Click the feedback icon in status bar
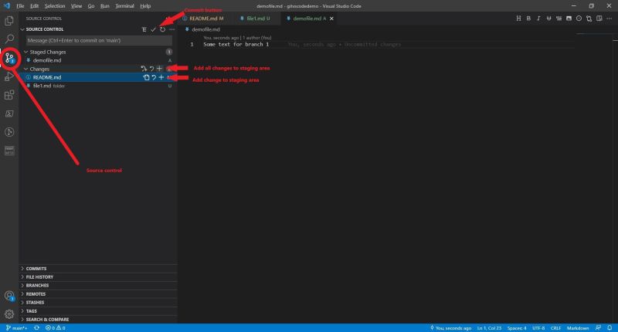618x332 pixels. 598,327
